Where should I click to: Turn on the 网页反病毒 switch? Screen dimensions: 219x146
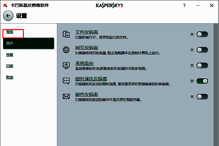point(202,50)
